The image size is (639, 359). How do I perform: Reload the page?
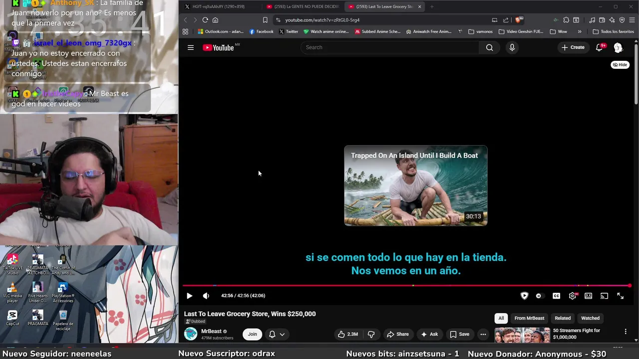[x=205, y=20]
